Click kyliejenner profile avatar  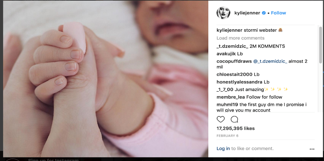223,13
